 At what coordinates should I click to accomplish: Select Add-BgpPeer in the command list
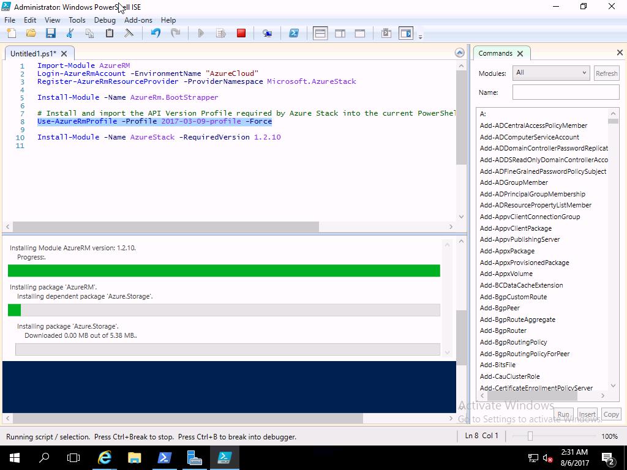tap(500, 308)
